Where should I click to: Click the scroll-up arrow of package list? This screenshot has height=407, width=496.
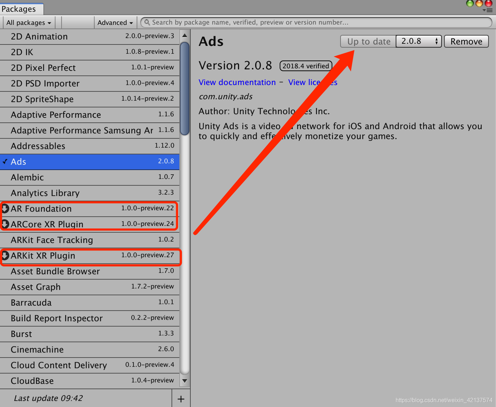coord(185,35)
